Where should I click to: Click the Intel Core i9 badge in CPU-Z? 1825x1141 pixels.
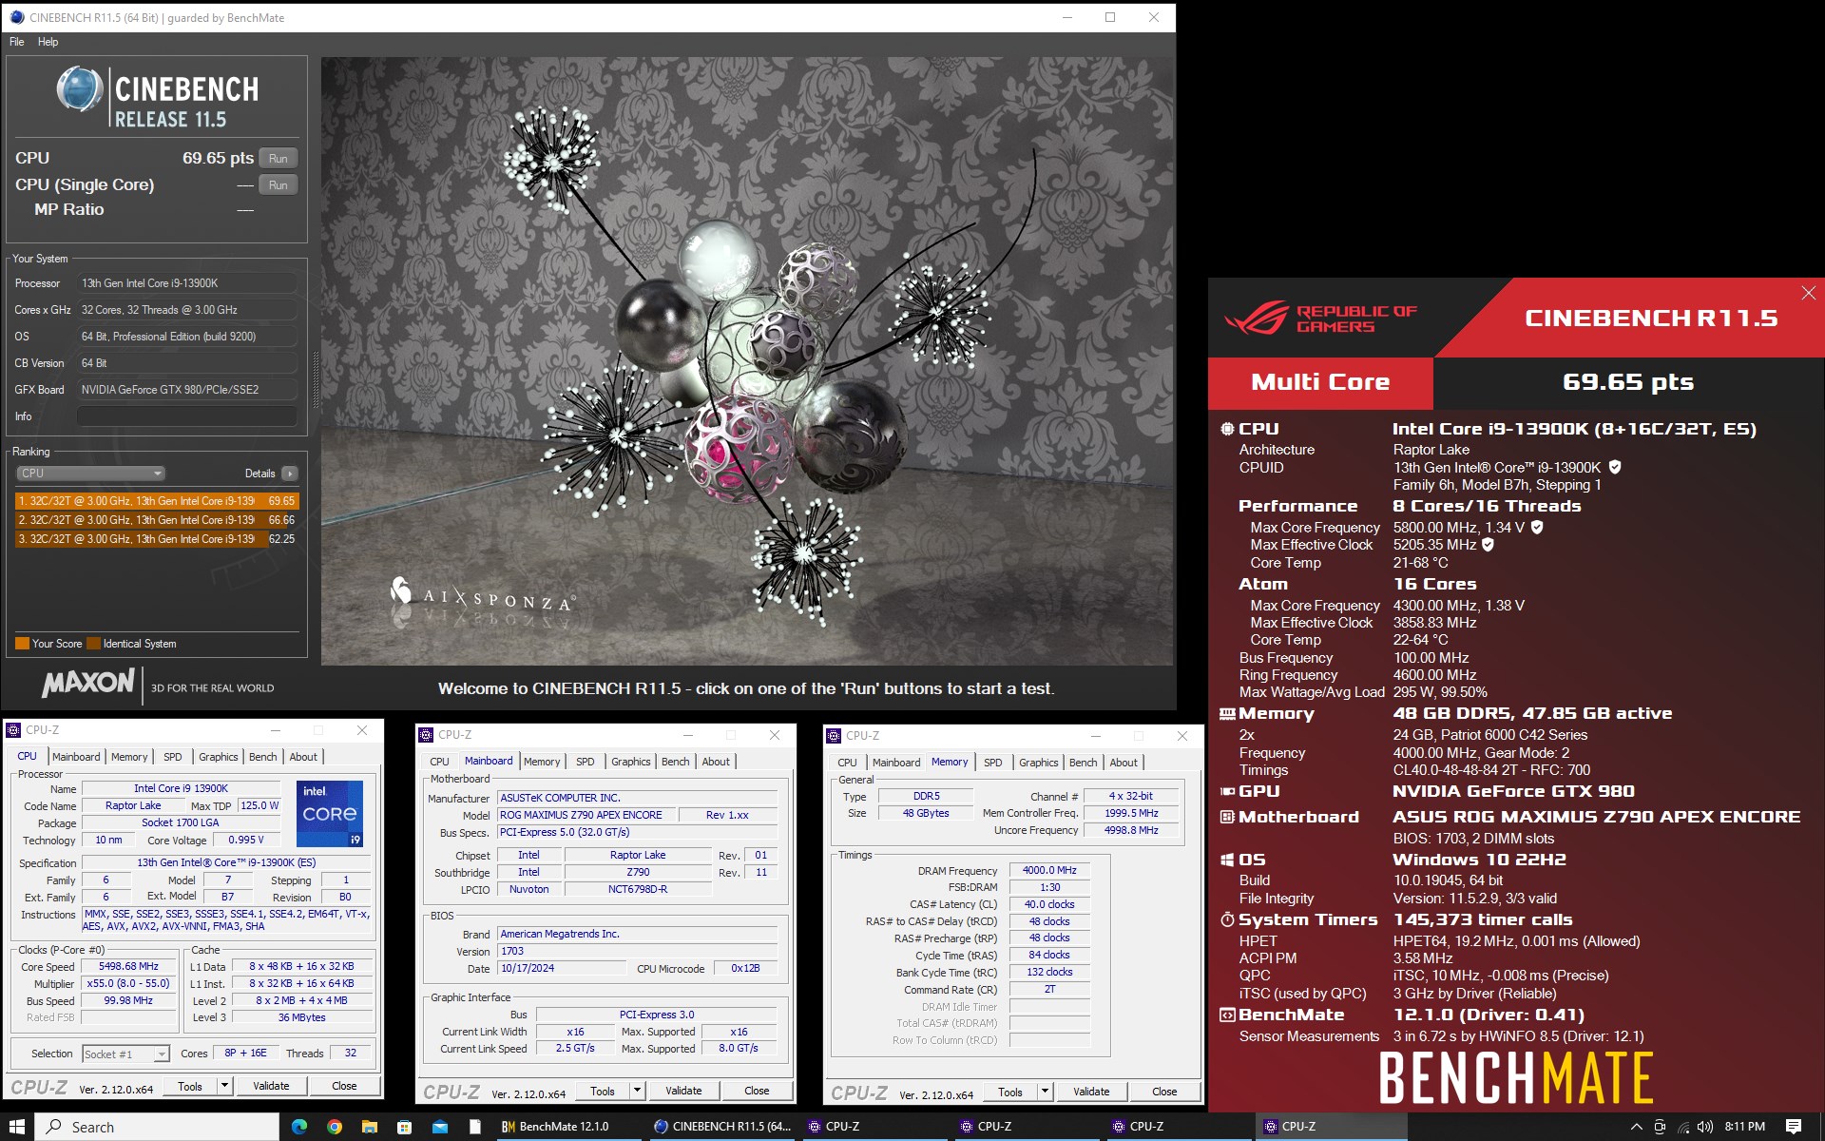coord(330,814)
